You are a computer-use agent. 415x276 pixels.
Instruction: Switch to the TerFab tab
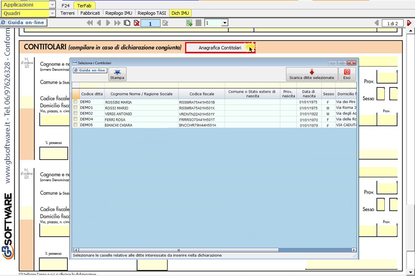pyautogui.click(x=84, y=6)
